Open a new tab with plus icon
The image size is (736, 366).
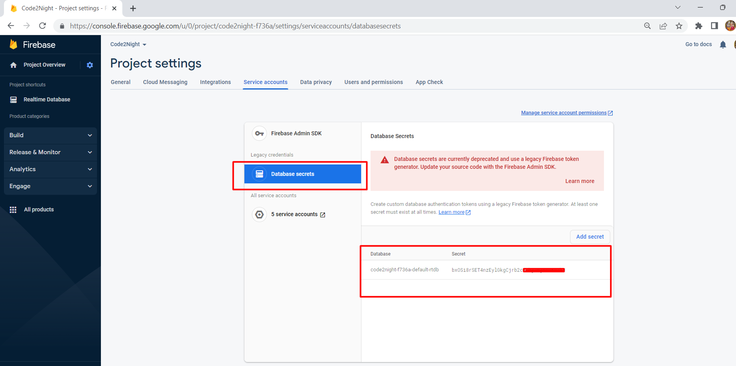(133, 8)
